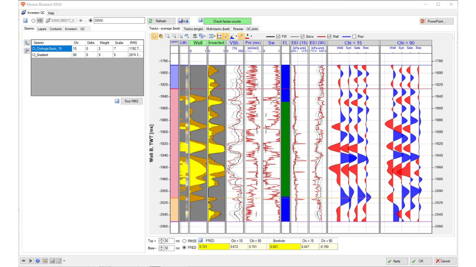This screenshot has height=267, width=476.
Task: Click the Find RMS button
Action: coord(132,101)
